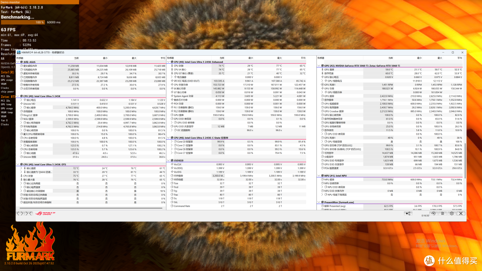Image resolution: width=482 pixels, height=271 pixels.
Task: Collapse the PresentMon furmark.exe group
Action: pyautogui.click(x=319, y=202)
